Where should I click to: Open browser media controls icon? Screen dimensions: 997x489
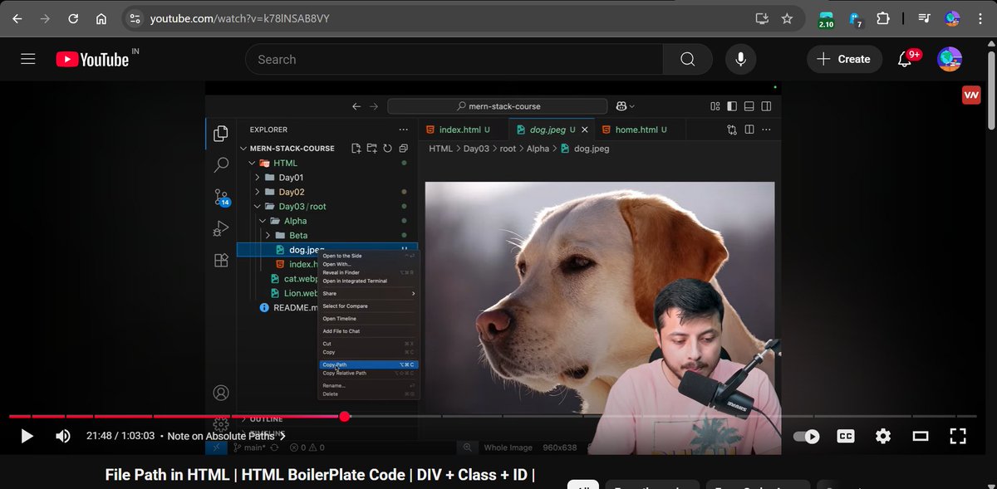924,18
